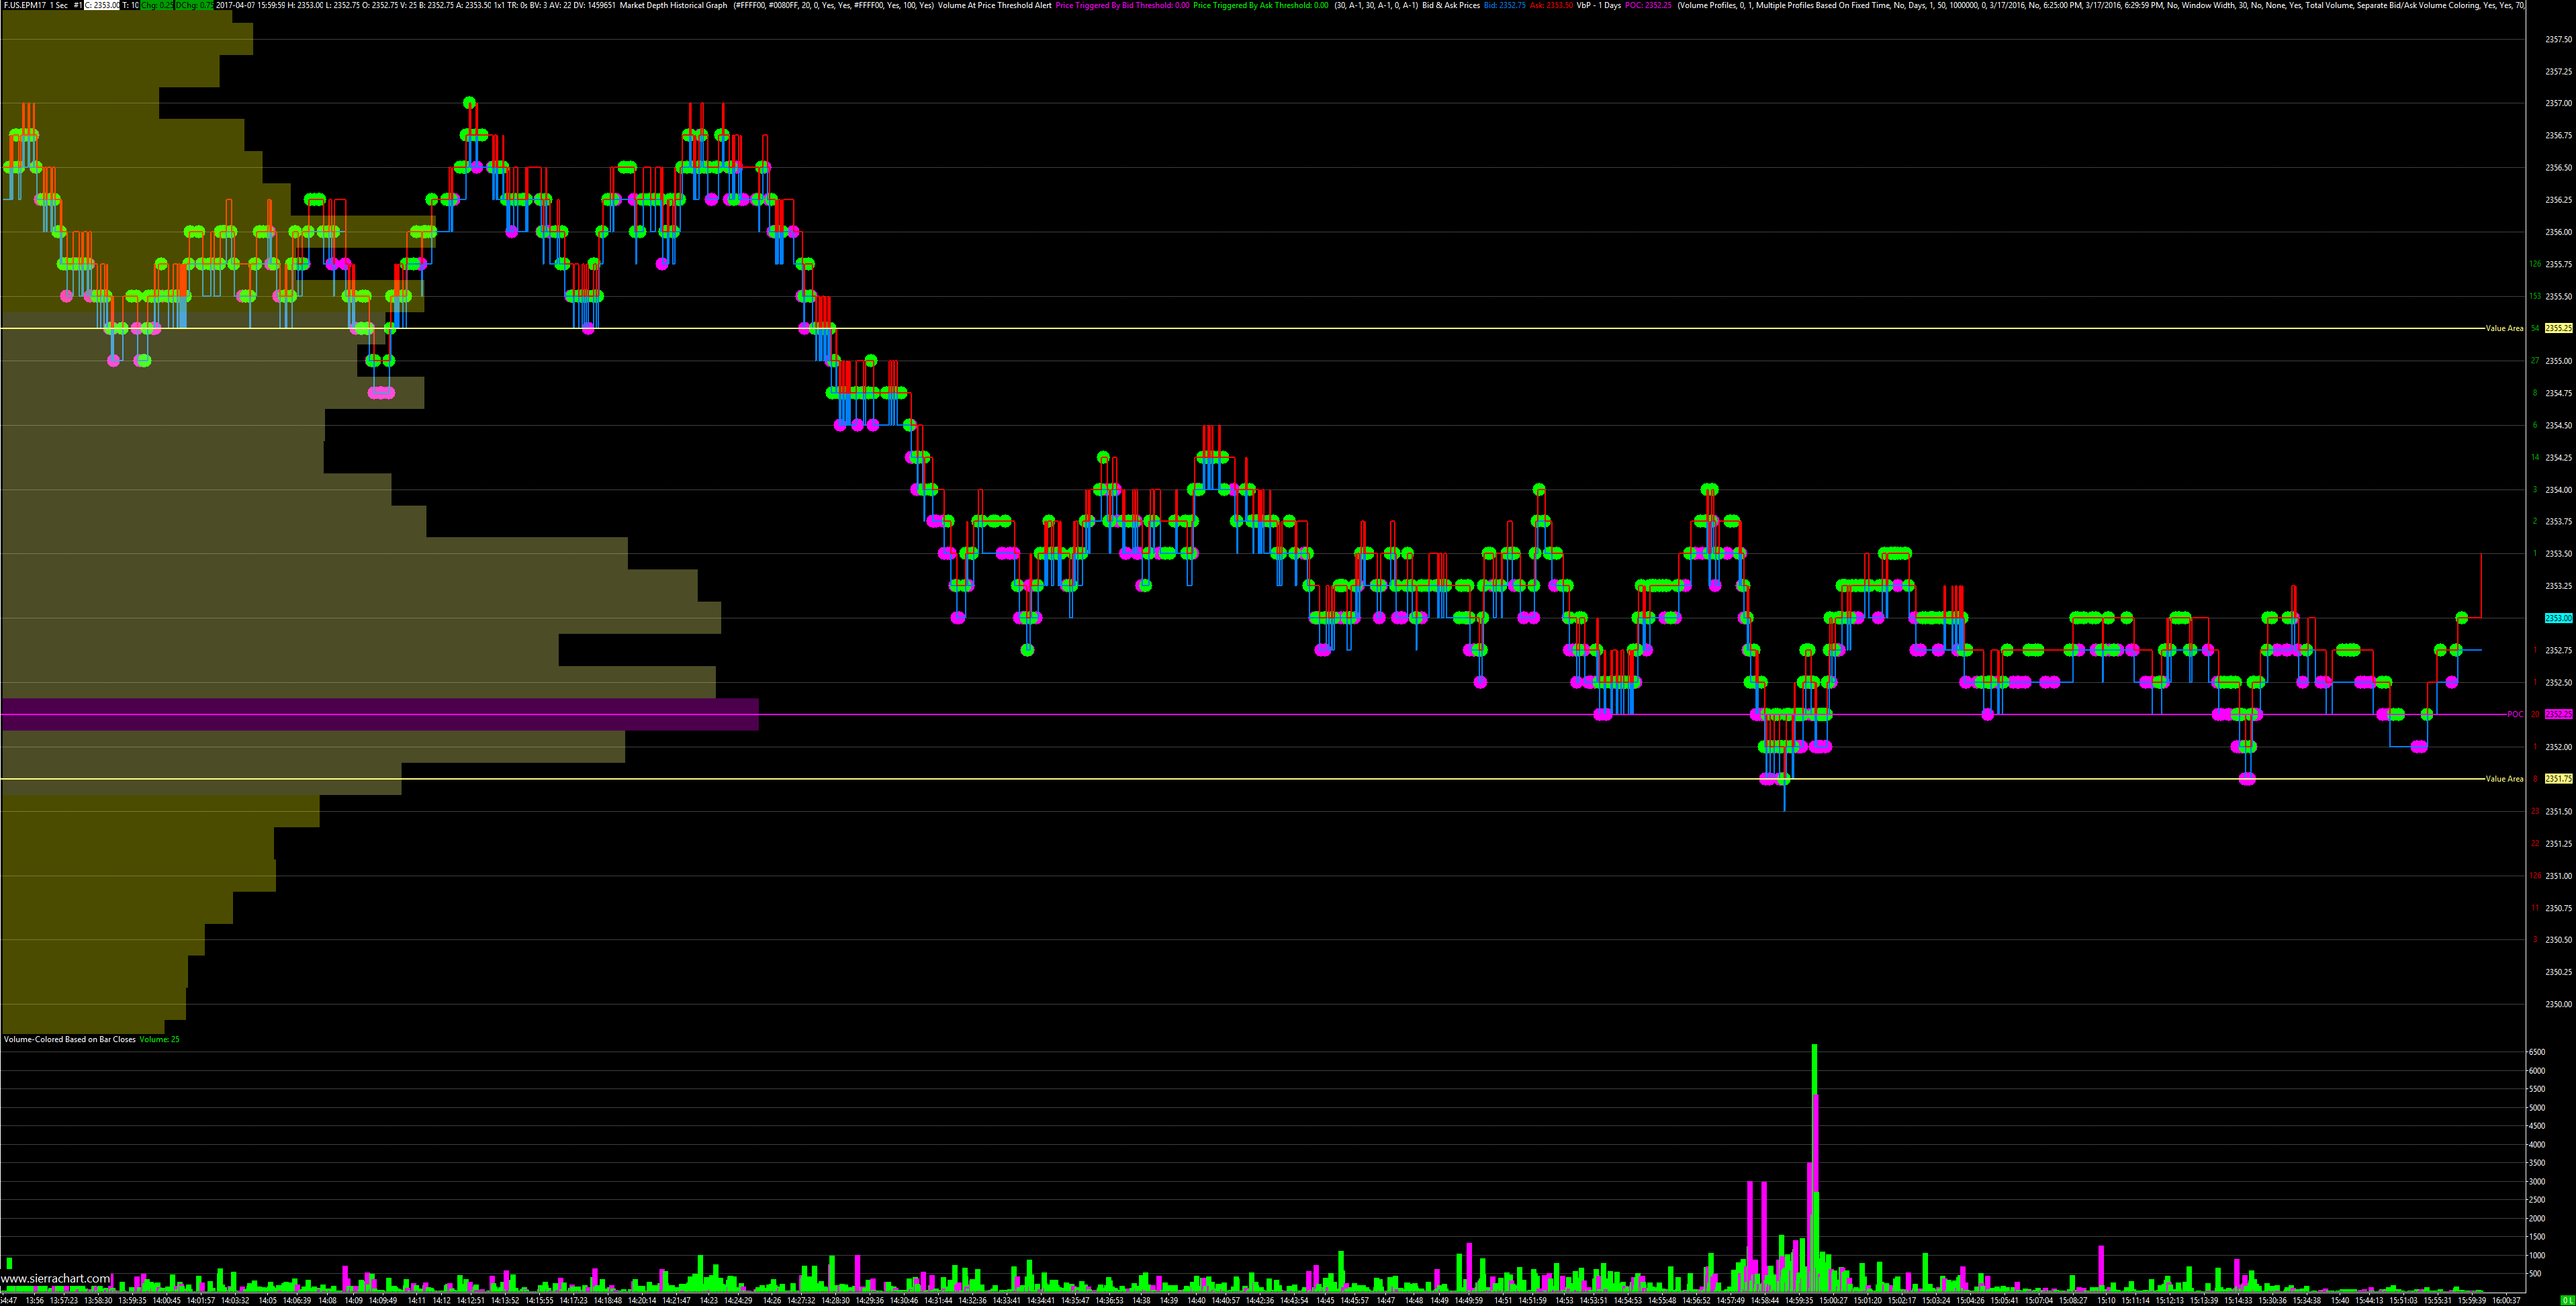The width and height of the screenshot is (2576, 1306).
Task: Click the green Chg: 0.25 header box
Action: (157, 5)
